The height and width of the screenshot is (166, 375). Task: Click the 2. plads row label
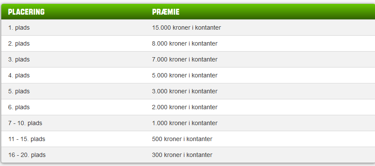pyautogui.click(x=19, y=44)
